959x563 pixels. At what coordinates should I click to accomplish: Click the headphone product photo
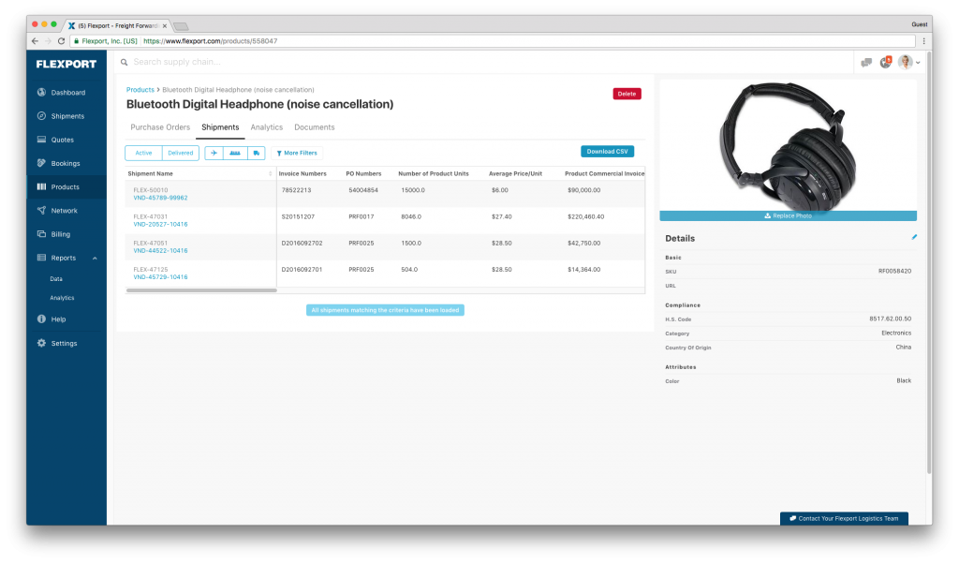788,147
